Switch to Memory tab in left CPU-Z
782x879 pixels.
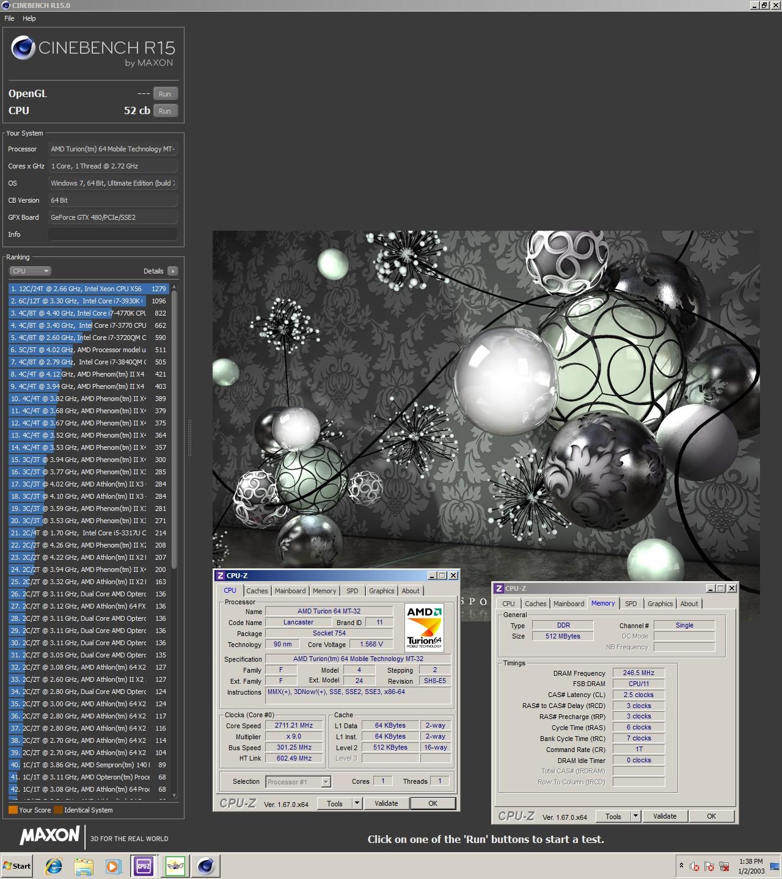point(324,591)
